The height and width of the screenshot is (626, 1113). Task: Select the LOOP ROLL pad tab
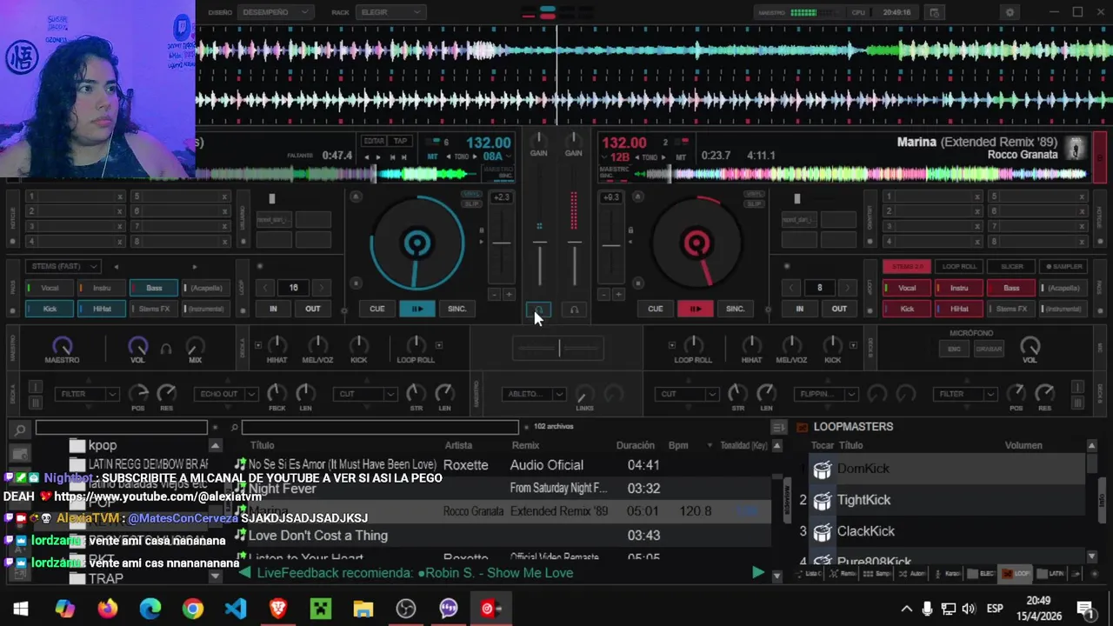click(959, 266)
